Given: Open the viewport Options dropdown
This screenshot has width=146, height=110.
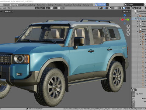Looking at the screenshot, I should click(126, 11).
